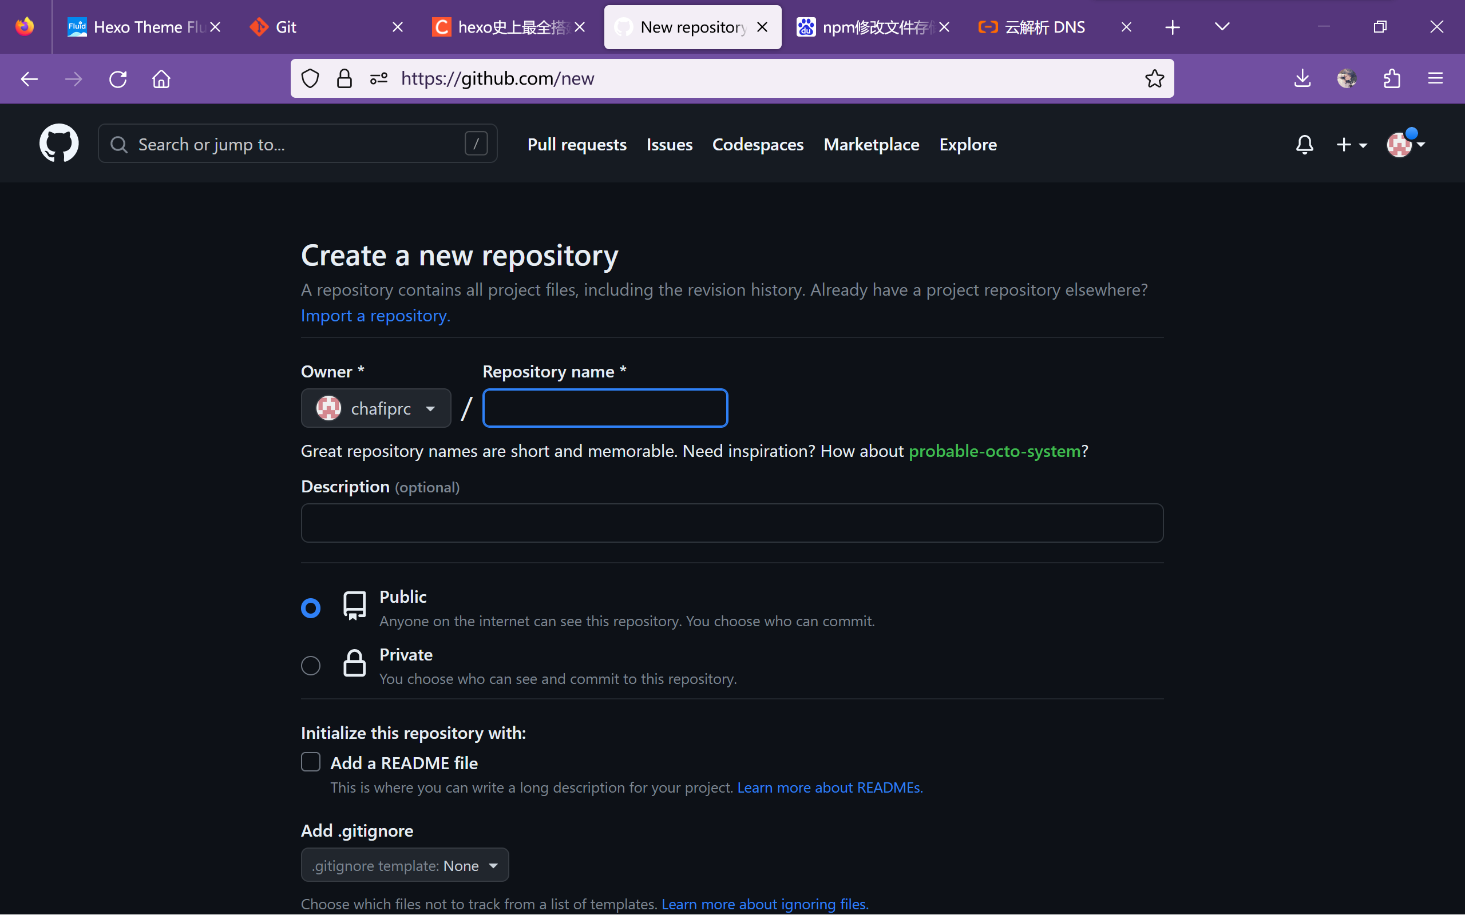Viewport: 1465px width, 915px height.
Task: Click the Repository name input field
Action: 605,408
